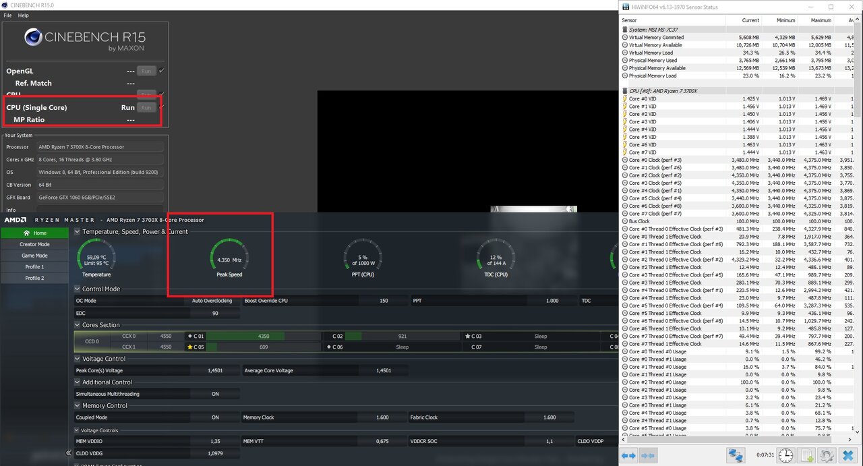Click the Sensor column header in HWiNFO
This screenshot has height=466, width=863.
(672, 20)
